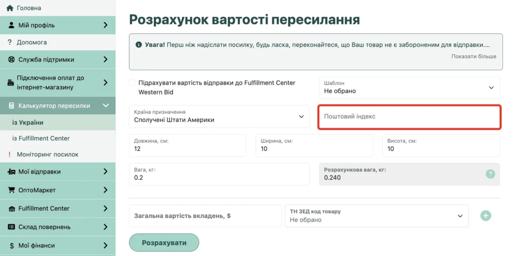This screenshot has height=256, width=513.
Task: Click the lifebuoy icon for Служба підтримки
Action: [12, 60]
